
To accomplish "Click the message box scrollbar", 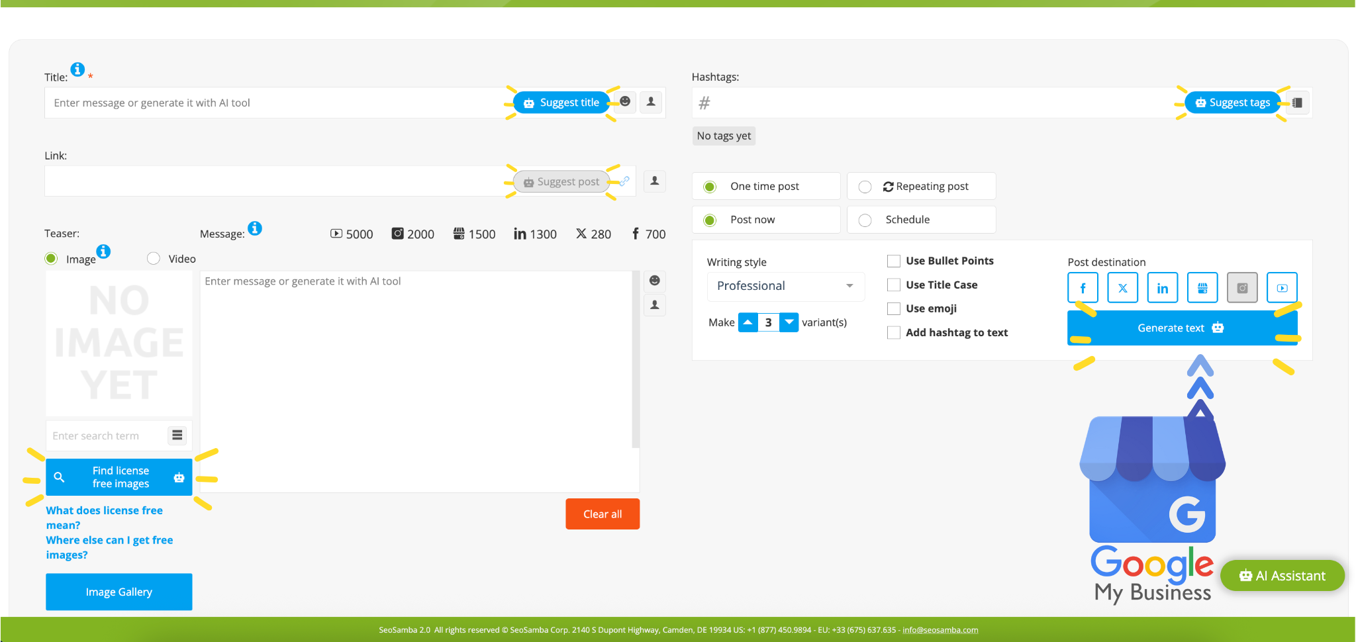I will pyautogui.click(x=636, y=359).
